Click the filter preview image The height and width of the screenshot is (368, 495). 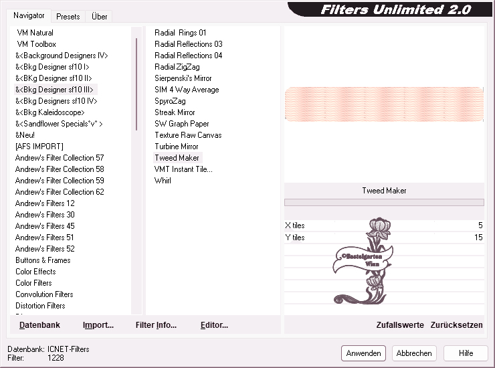coord(384,104)
